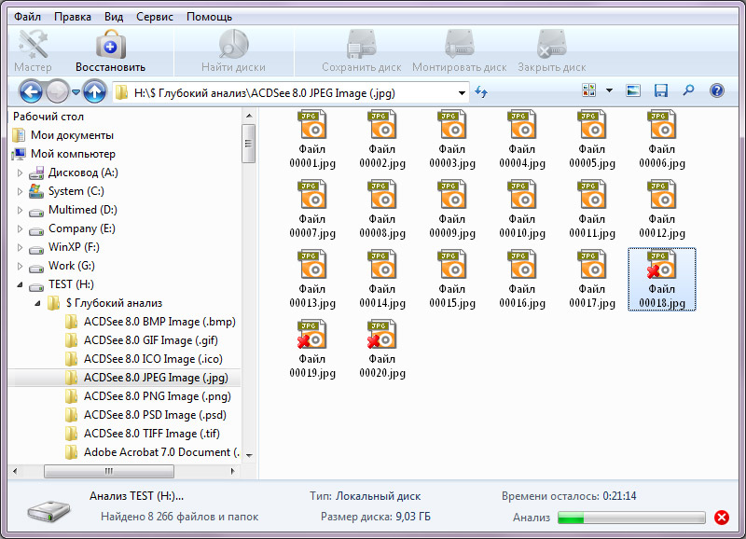Image resolution: width=746 pixels, height=539 pixels.
Task: Go up one folder level
Action: coord(94,91)
